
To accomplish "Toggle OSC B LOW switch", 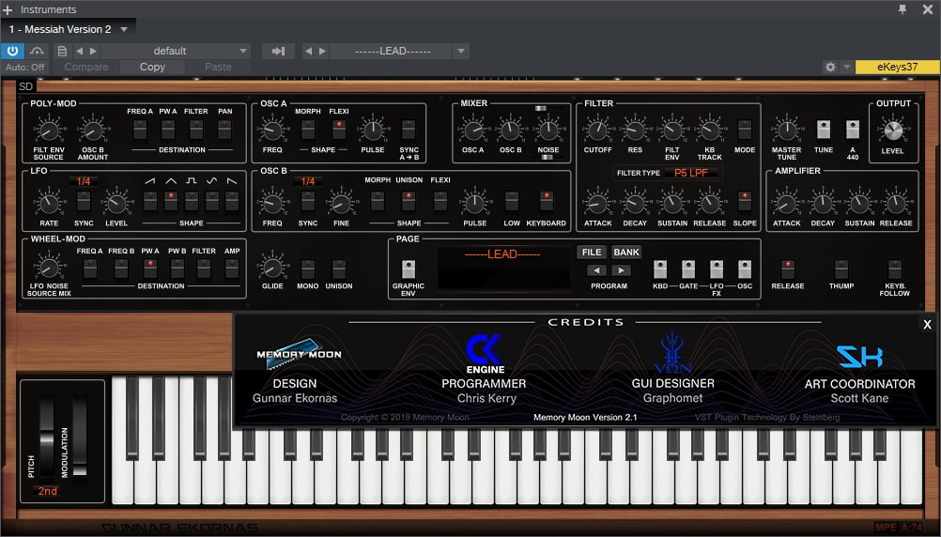I will pyautogui.click(x=512, y=200).
